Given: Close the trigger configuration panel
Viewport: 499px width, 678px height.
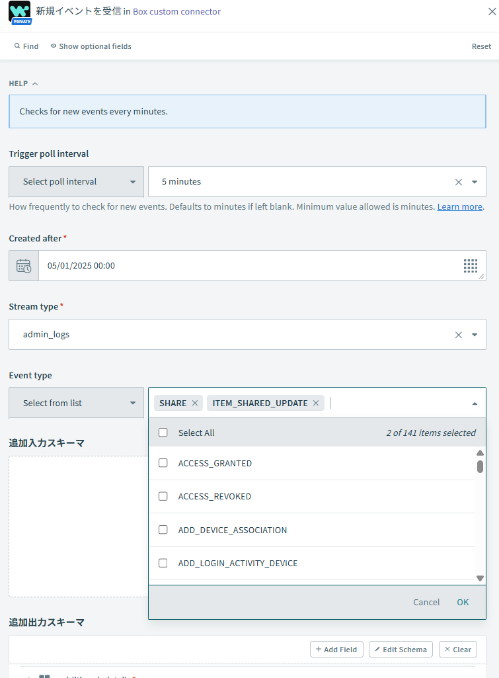Looking at the screenshot, I should pyautogui.click(x=492, y=12).
